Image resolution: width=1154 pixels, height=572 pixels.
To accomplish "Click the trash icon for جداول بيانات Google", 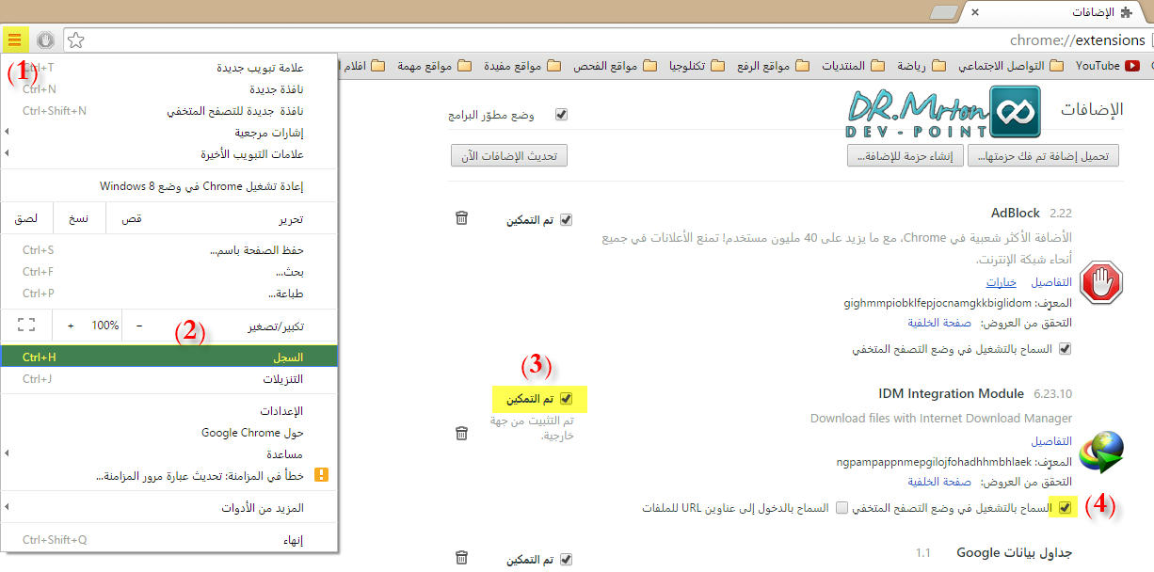I will pos(461,558).
